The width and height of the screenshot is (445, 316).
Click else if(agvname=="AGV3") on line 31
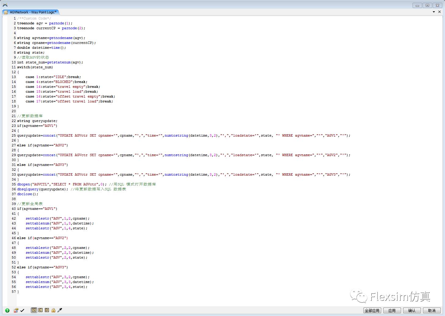point(42,165)
